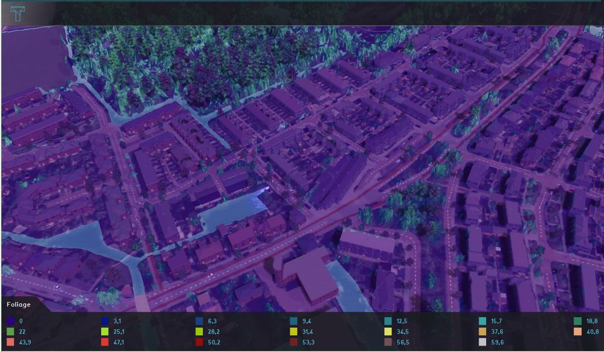
Task: Click the tan 37,6 legend swatch
Action: (x=483, y=332)
